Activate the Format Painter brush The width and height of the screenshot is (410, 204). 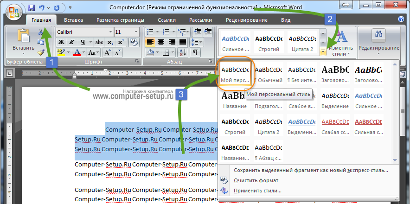point(40,52)
